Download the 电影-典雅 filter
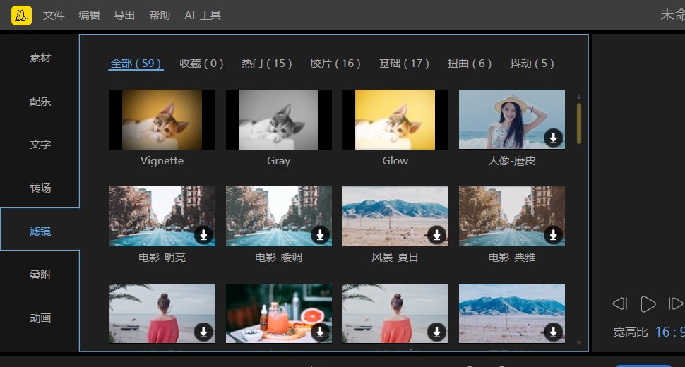Viewport: 685px width, 367px height. (x=554, y=235)
